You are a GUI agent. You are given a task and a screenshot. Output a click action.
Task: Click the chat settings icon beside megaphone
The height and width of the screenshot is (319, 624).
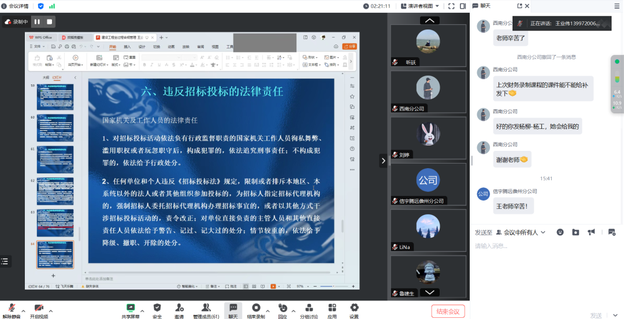click(x=612, y=232)
